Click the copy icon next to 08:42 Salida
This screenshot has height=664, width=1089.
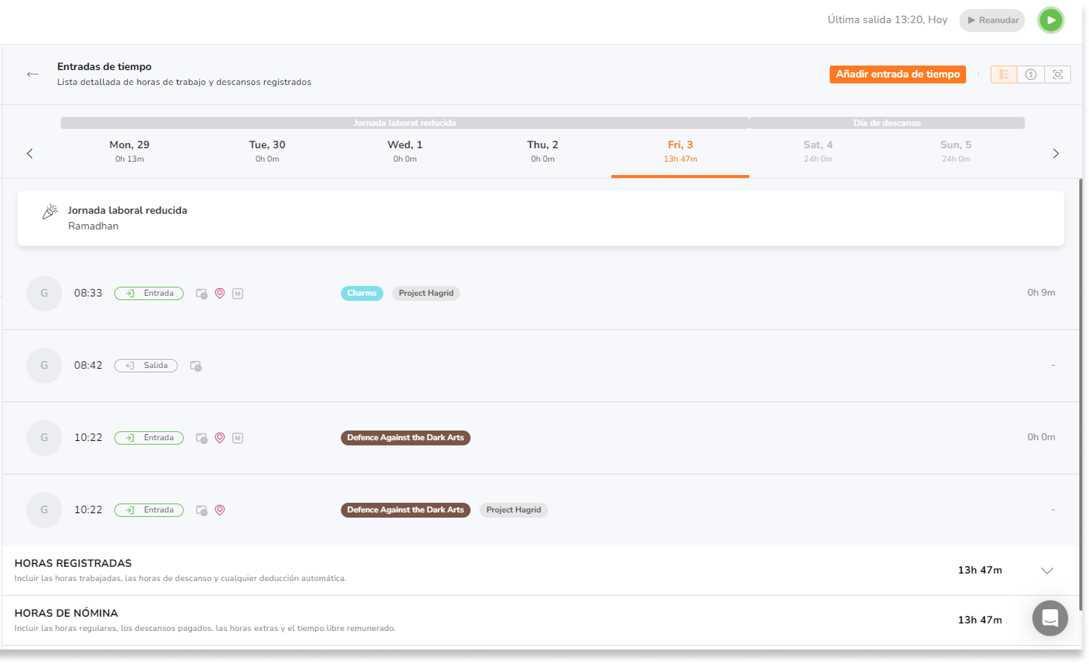click(196, 365)
